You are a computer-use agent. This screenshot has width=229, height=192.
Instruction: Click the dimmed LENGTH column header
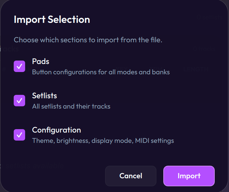pos(196,69)
